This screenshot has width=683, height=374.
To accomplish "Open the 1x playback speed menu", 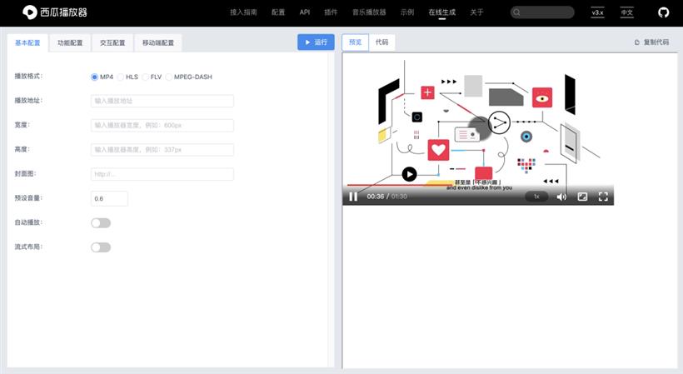I will click(x=536, y=197).
